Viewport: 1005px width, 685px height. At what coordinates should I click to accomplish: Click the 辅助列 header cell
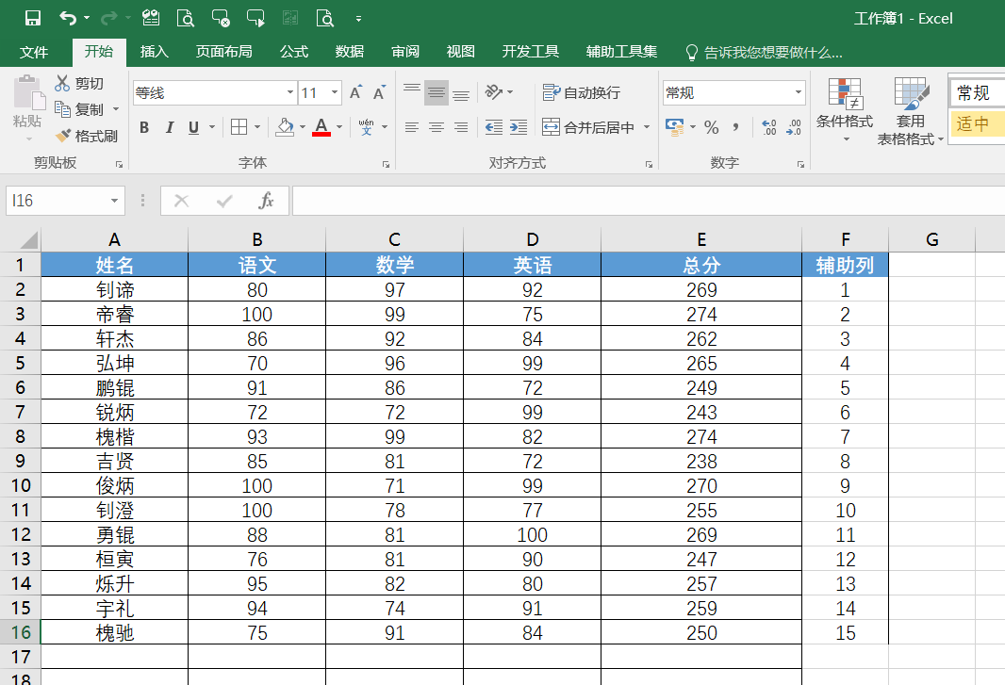click(845, 265)
